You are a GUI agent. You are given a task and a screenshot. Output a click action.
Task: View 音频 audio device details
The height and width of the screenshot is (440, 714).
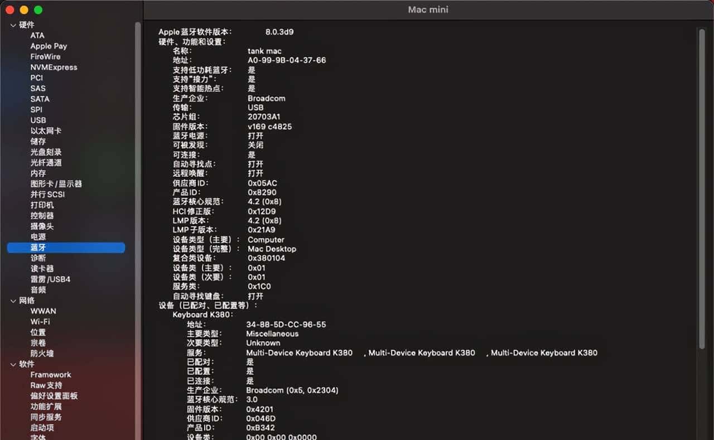coord(38,289)
